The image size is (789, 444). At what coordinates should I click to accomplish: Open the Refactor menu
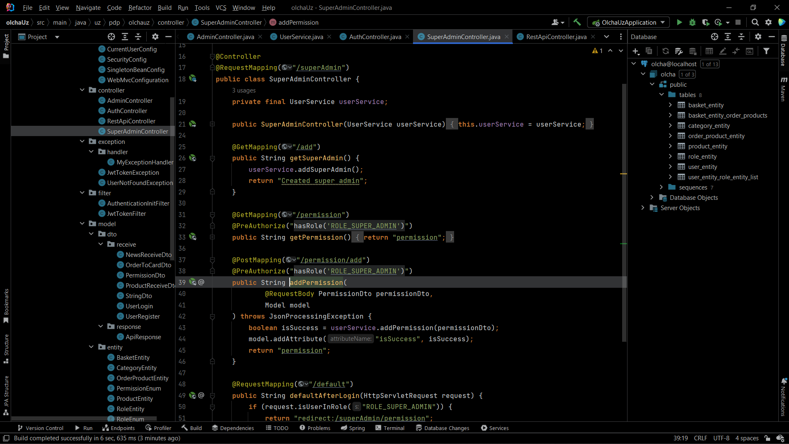pyautogui.click(x=140, y=7)
